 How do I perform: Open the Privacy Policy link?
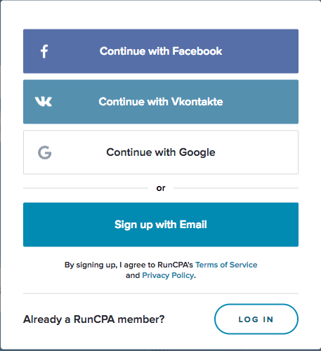pos(168,275)
